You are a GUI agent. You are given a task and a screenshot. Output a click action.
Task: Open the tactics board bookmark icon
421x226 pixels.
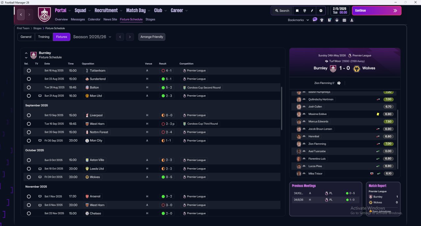pos(329,20)
